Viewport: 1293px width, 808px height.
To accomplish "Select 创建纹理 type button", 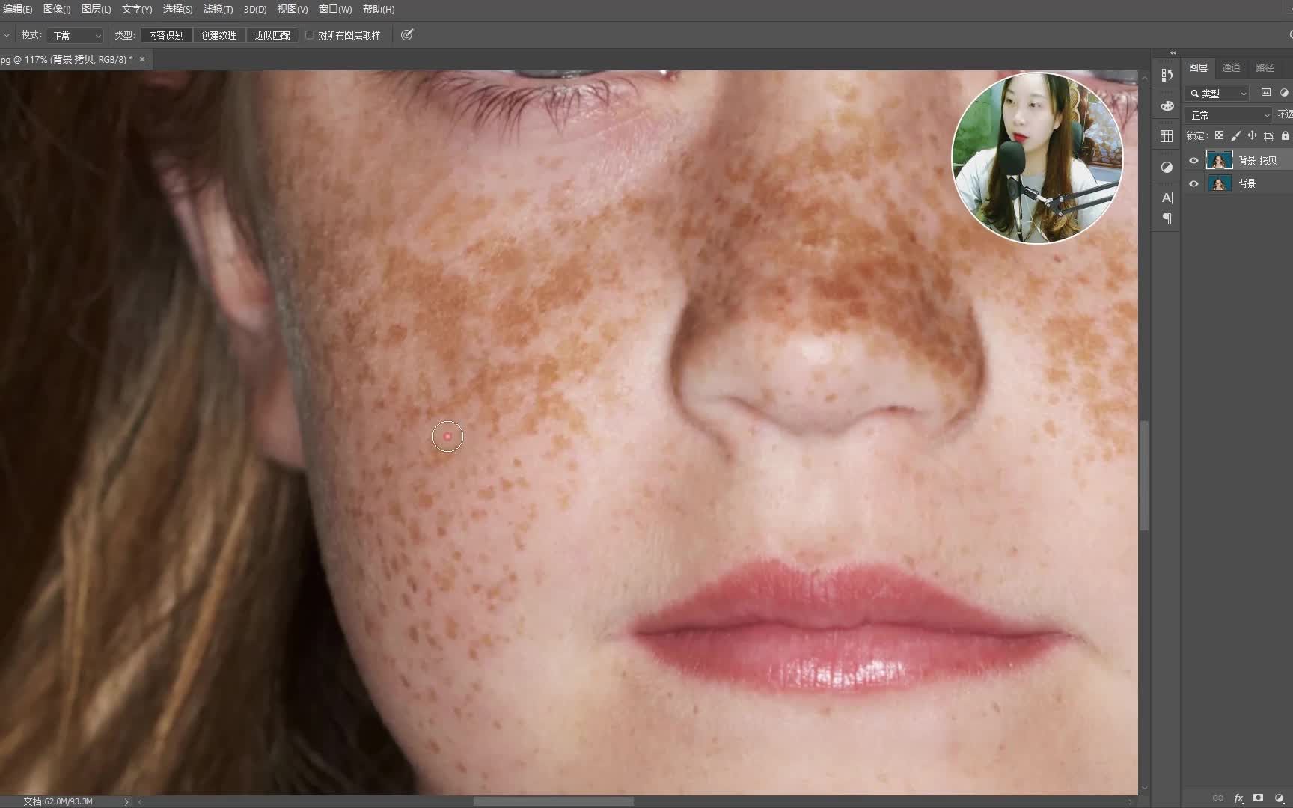I will click(x=219, y=35).
